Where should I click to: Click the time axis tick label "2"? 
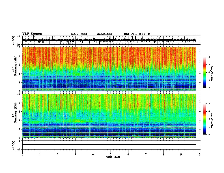pyautogui.click(x=58, y=154)
